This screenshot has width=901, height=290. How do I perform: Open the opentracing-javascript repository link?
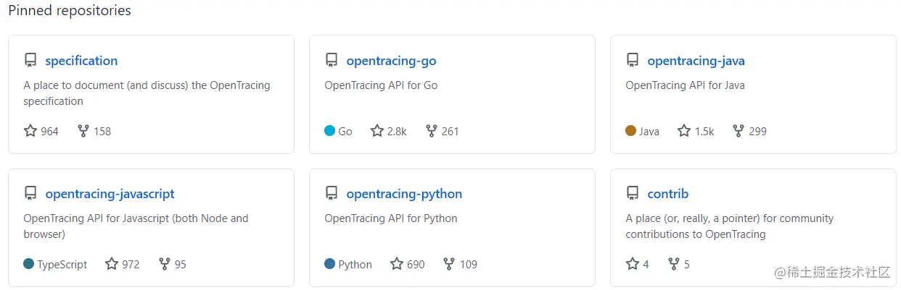tap(110, 194)
